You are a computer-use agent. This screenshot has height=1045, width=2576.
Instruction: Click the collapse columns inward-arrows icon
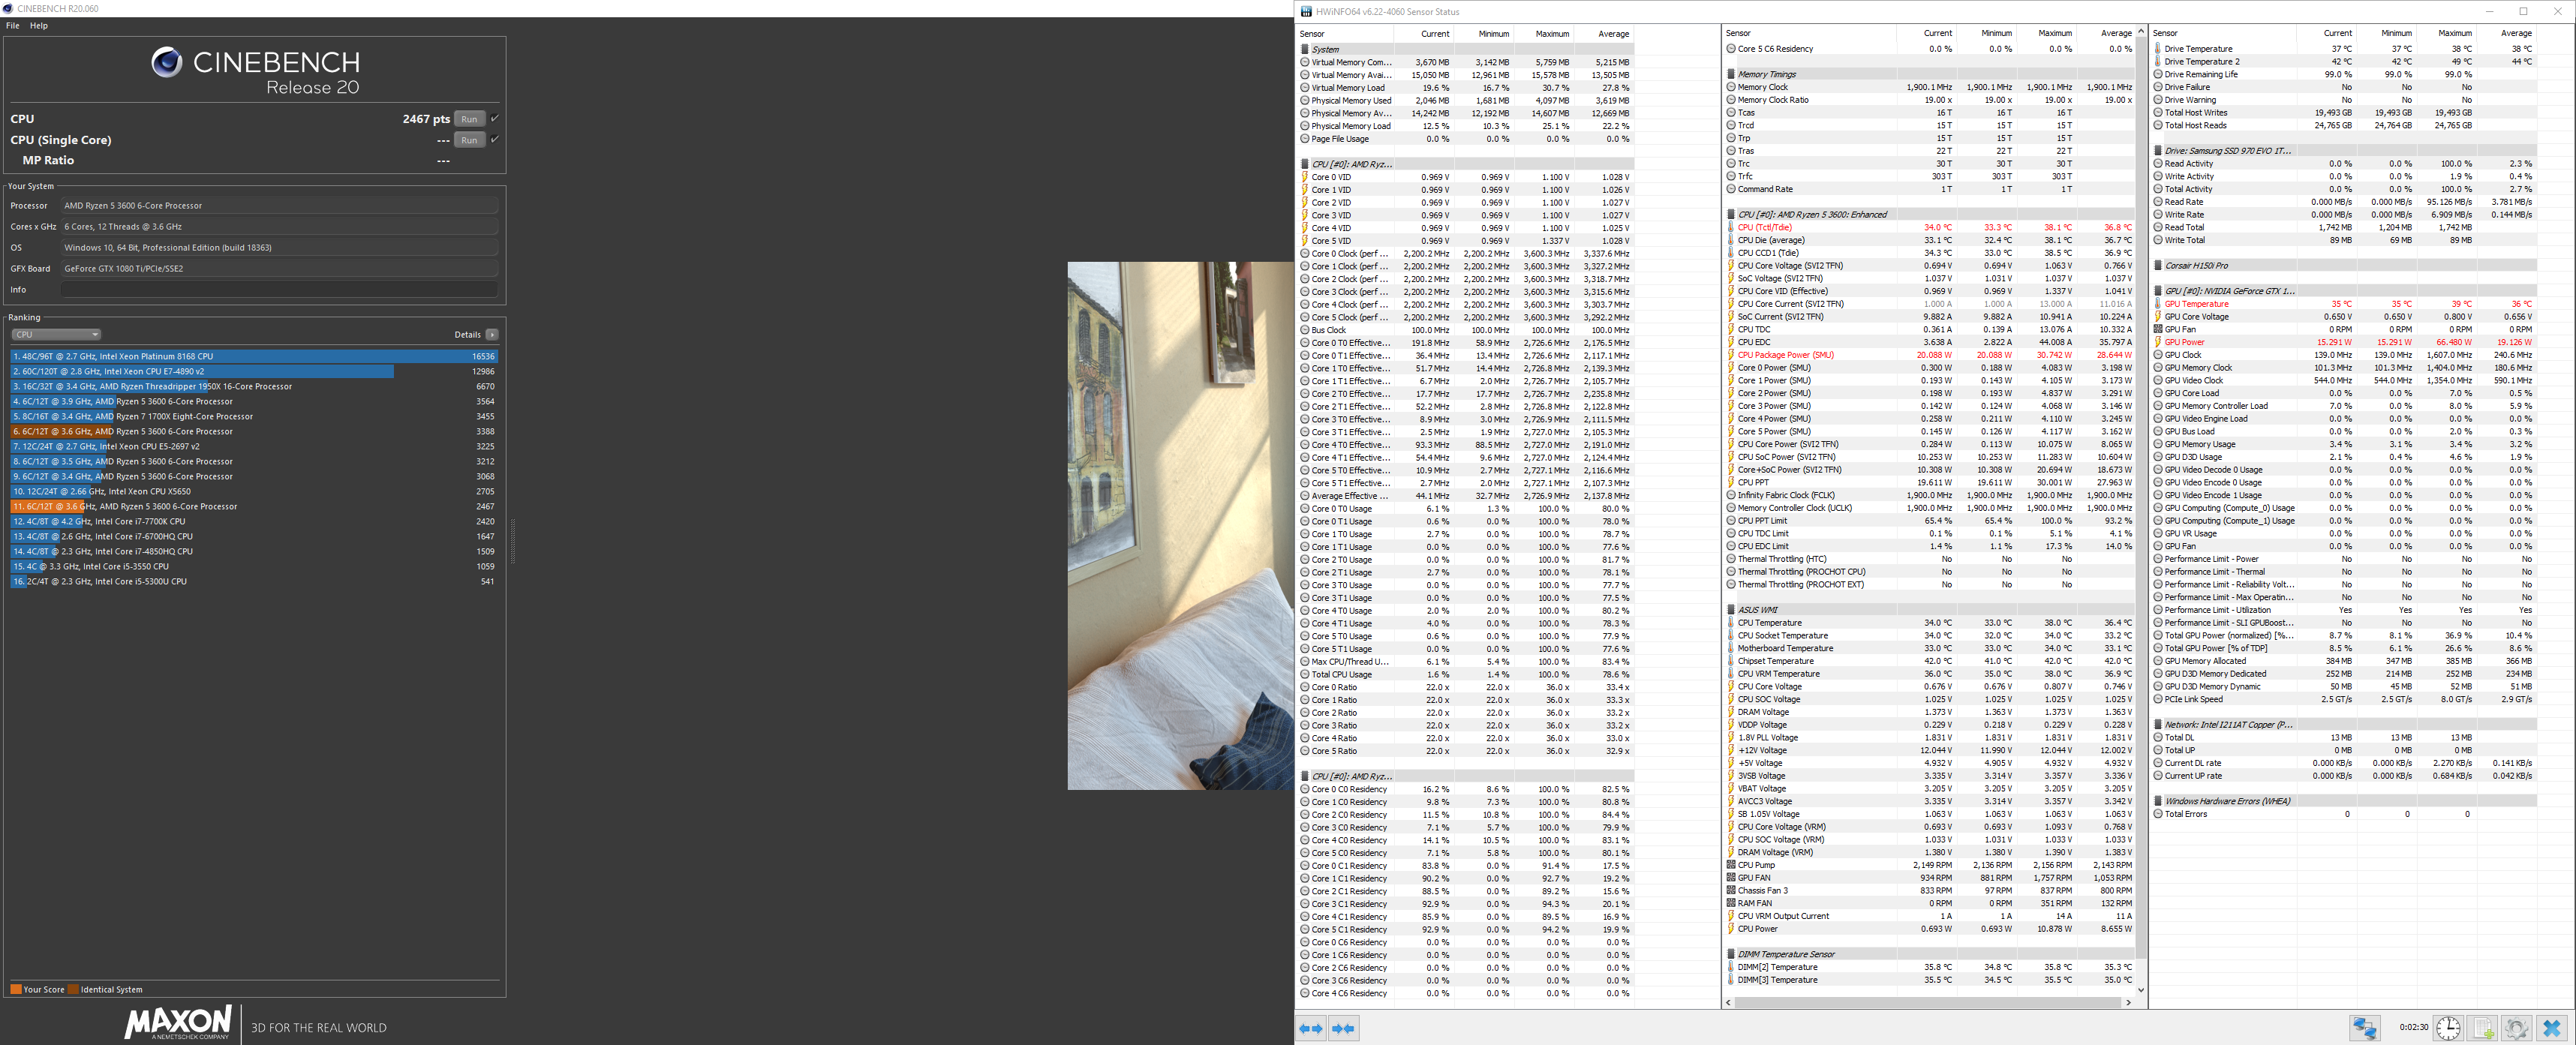tap(1344, 1028)
